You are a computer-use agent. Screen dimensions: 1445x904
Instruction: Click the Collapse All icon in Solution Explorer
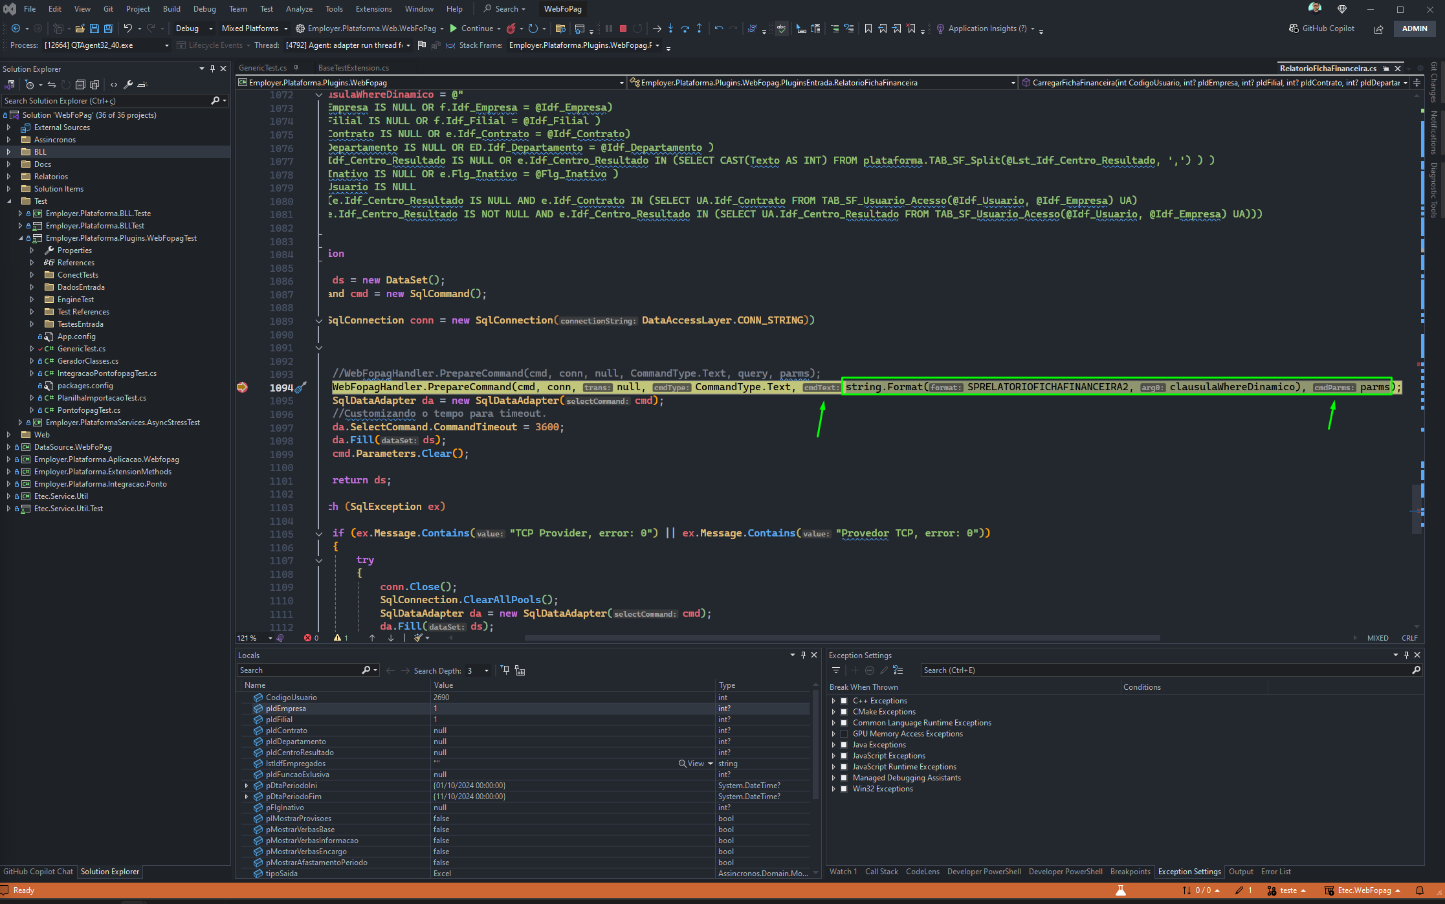click(x=80, y=85)
